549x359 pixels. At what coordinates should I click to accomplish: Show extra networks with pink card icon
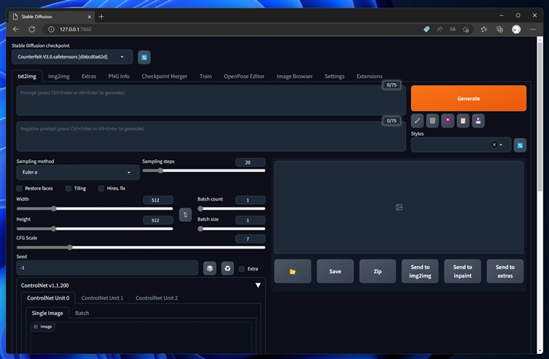pos(447,121)
